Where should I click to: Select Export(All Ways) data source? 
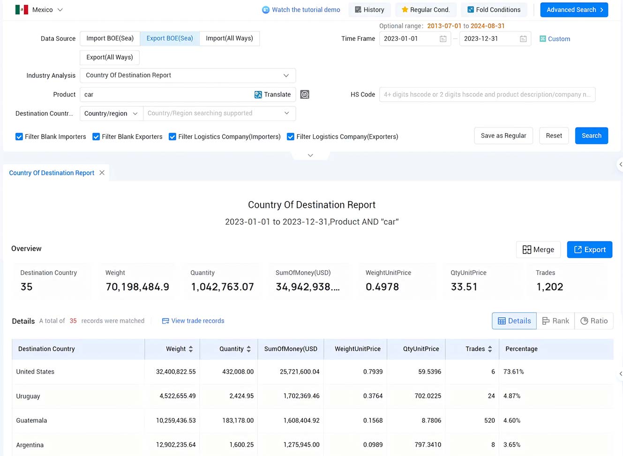coord(110,57)
